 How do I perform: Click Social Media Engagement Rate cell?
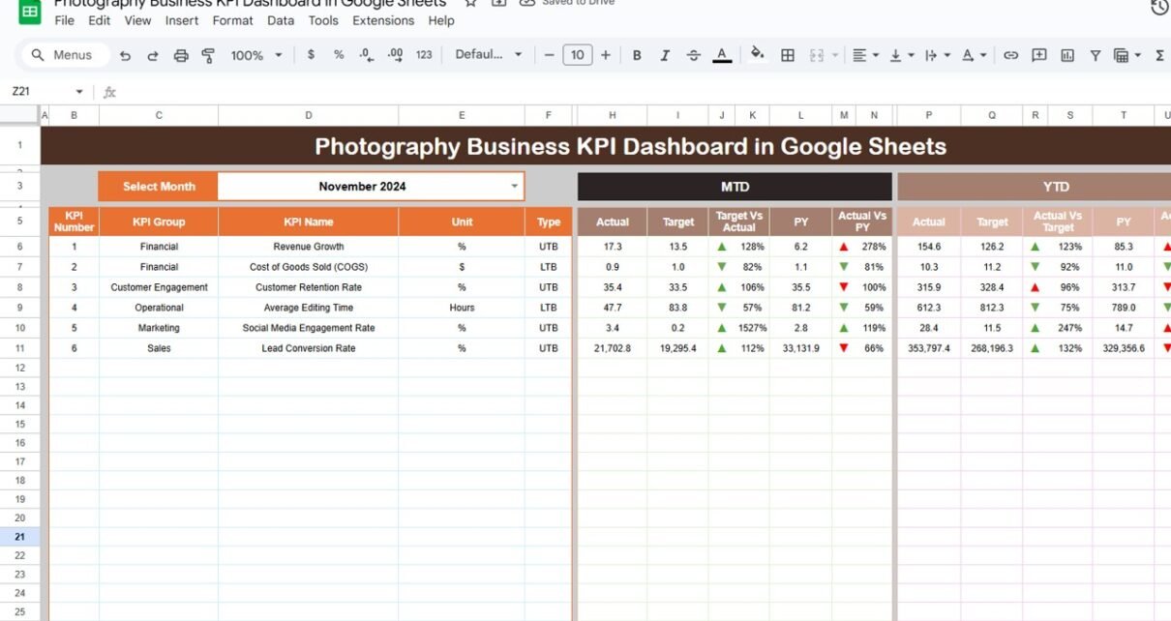pyautogui.click(x=309, y=328)
